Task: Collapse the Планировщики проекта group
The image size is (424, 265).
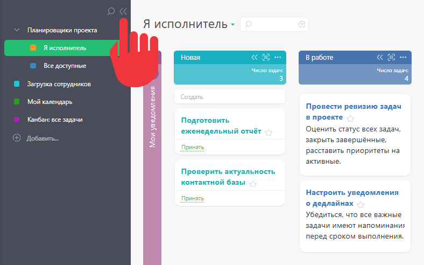Action: pyautogui.click(x=17, y=30)
